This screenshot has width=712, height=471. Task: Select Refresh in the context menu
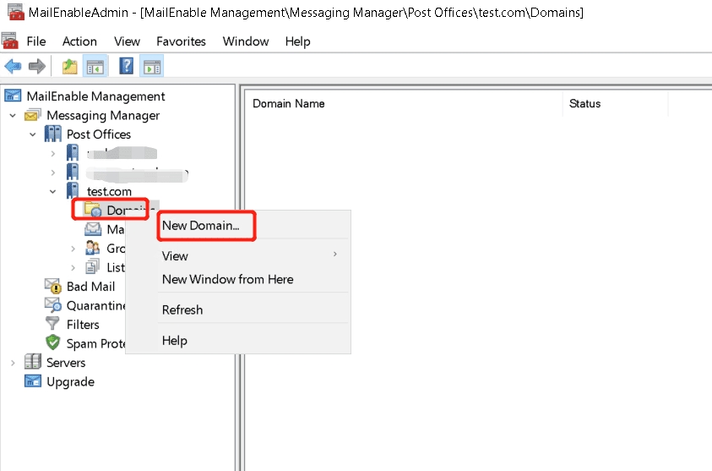pyautogui.click(x=182, y=310)
